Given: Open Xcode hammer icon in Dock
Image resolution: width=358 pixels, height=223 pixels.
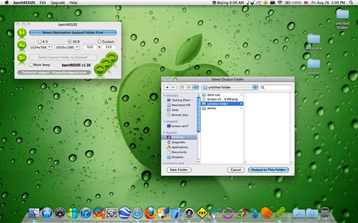Looking at the screenshot, I should (x=176, y=213).
